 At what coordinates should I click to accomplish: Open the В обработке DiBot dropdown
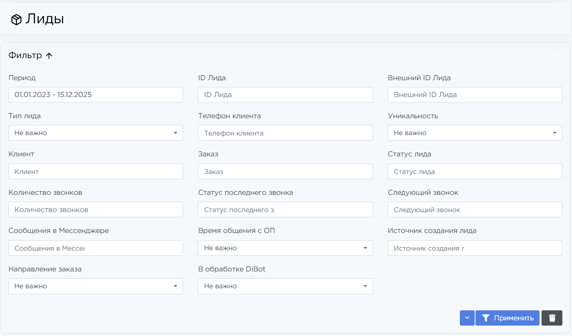[285, 286]
